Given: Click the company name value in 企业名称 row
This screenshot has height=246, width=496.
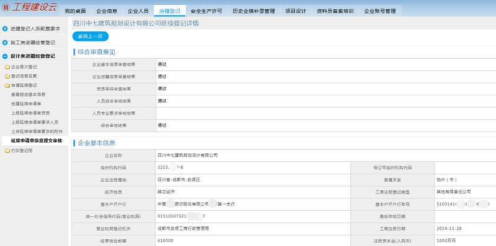Looking at the screenshot, I should (x=188, y=155).
